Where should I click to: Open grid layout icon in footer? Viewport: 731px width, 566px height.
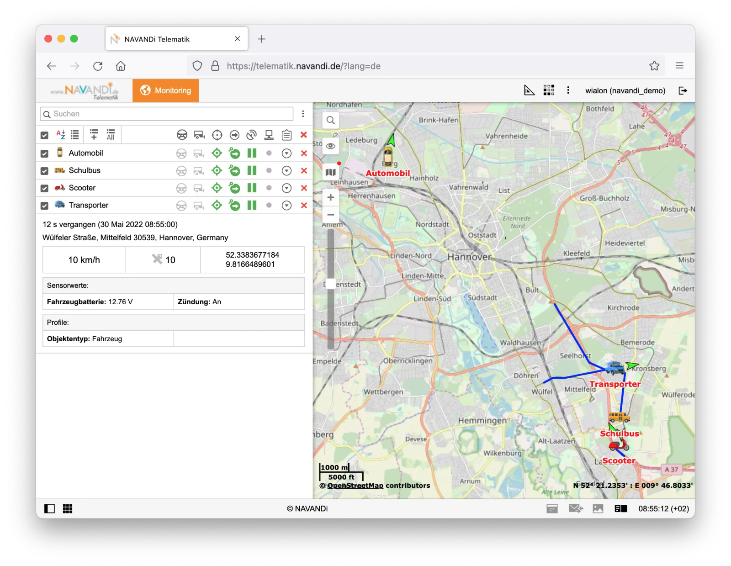click(x=68, y=508)
